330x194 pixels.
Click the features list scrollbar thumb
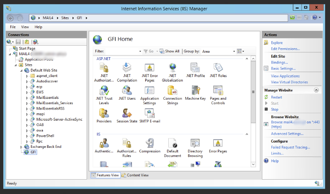point(253,92)
